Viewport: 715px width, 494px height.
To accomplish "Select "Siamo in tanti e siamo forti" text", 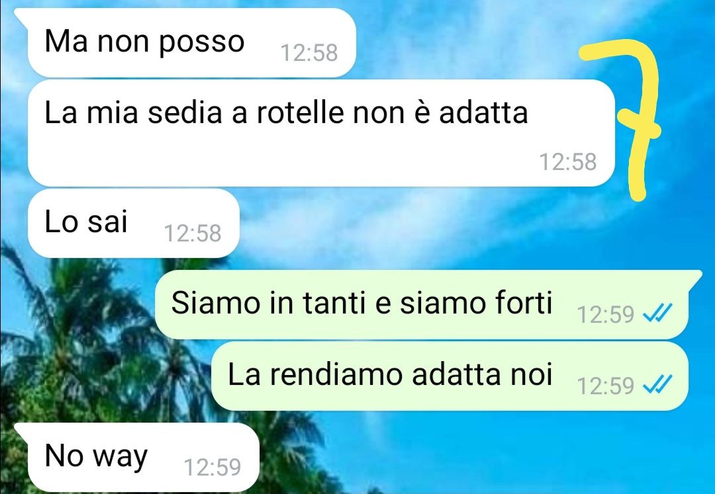I will click(361, 302).
